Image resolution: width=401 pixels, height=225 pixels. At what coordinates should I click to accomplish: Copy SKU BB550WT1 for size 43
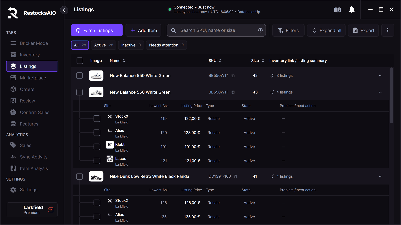pyautogui.click(x=233, y=92)
